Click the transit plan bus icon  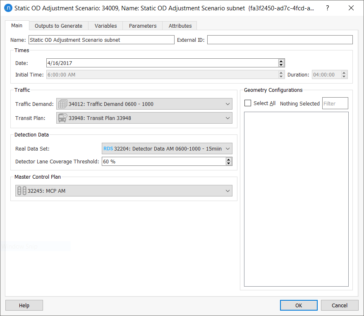tap(62, 118)
